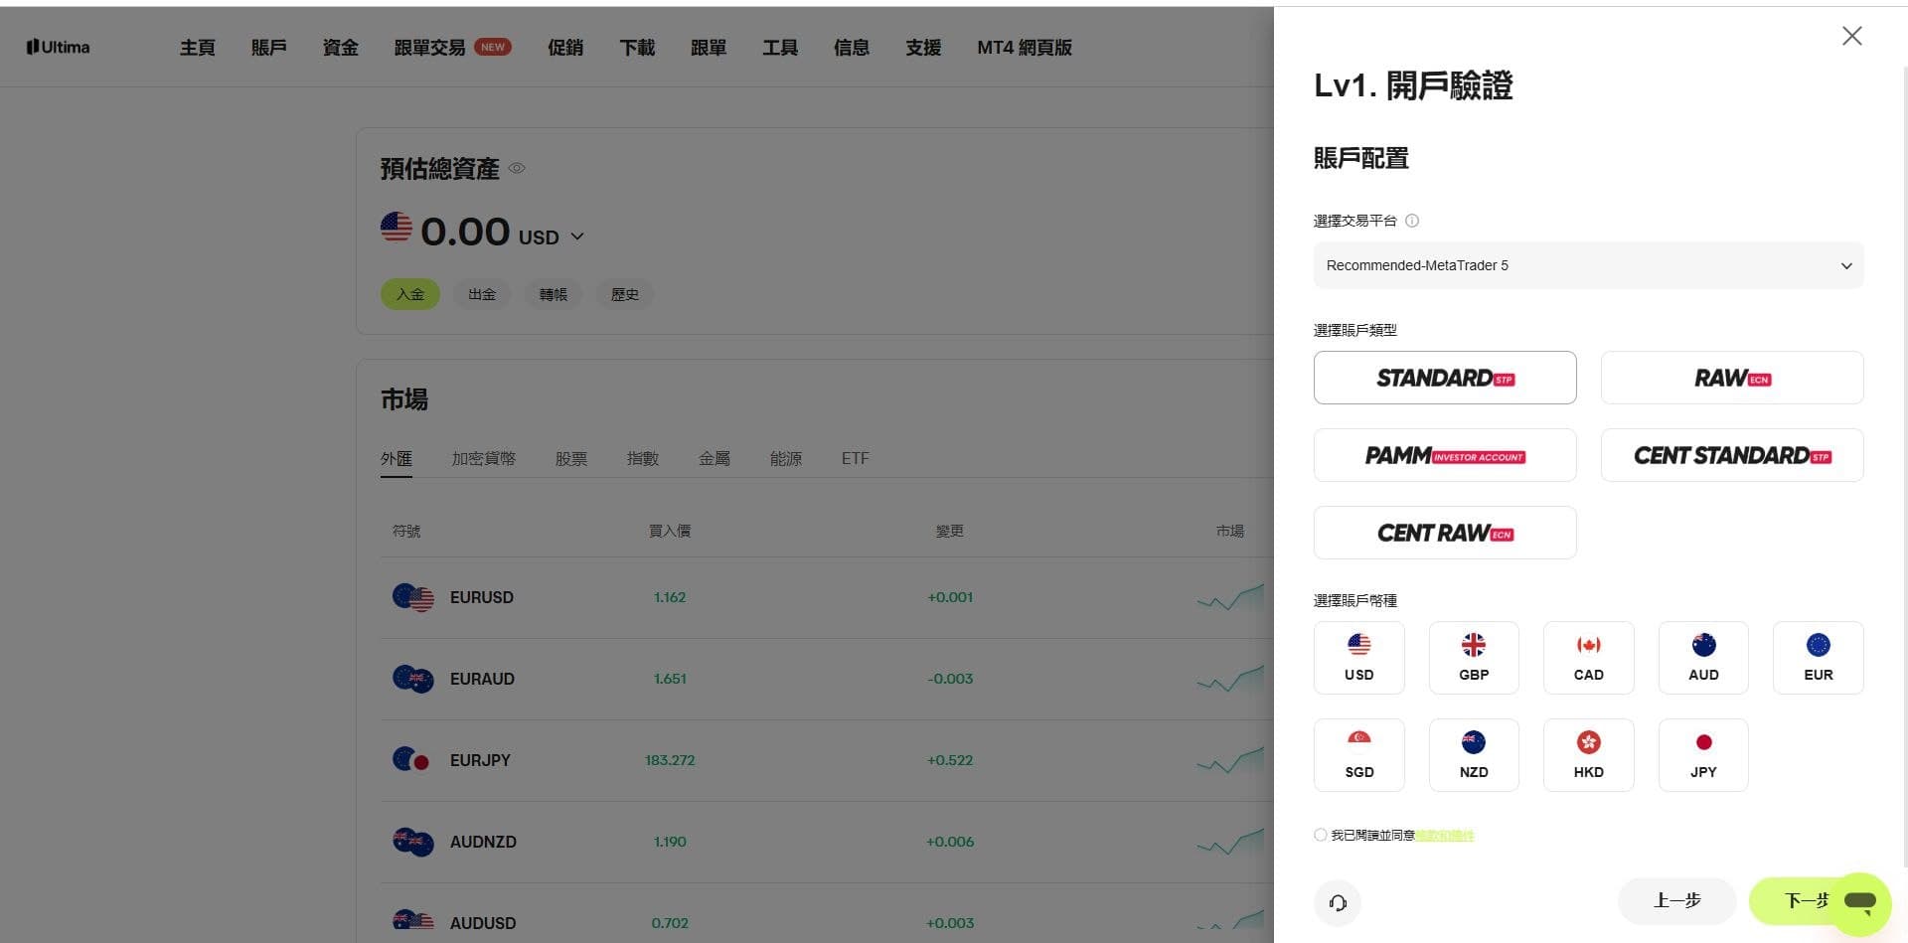1908x943 pixels.
Task: Open the Recommended-MetaTrader 5 platform dropdown
Action: point(1588,265)
